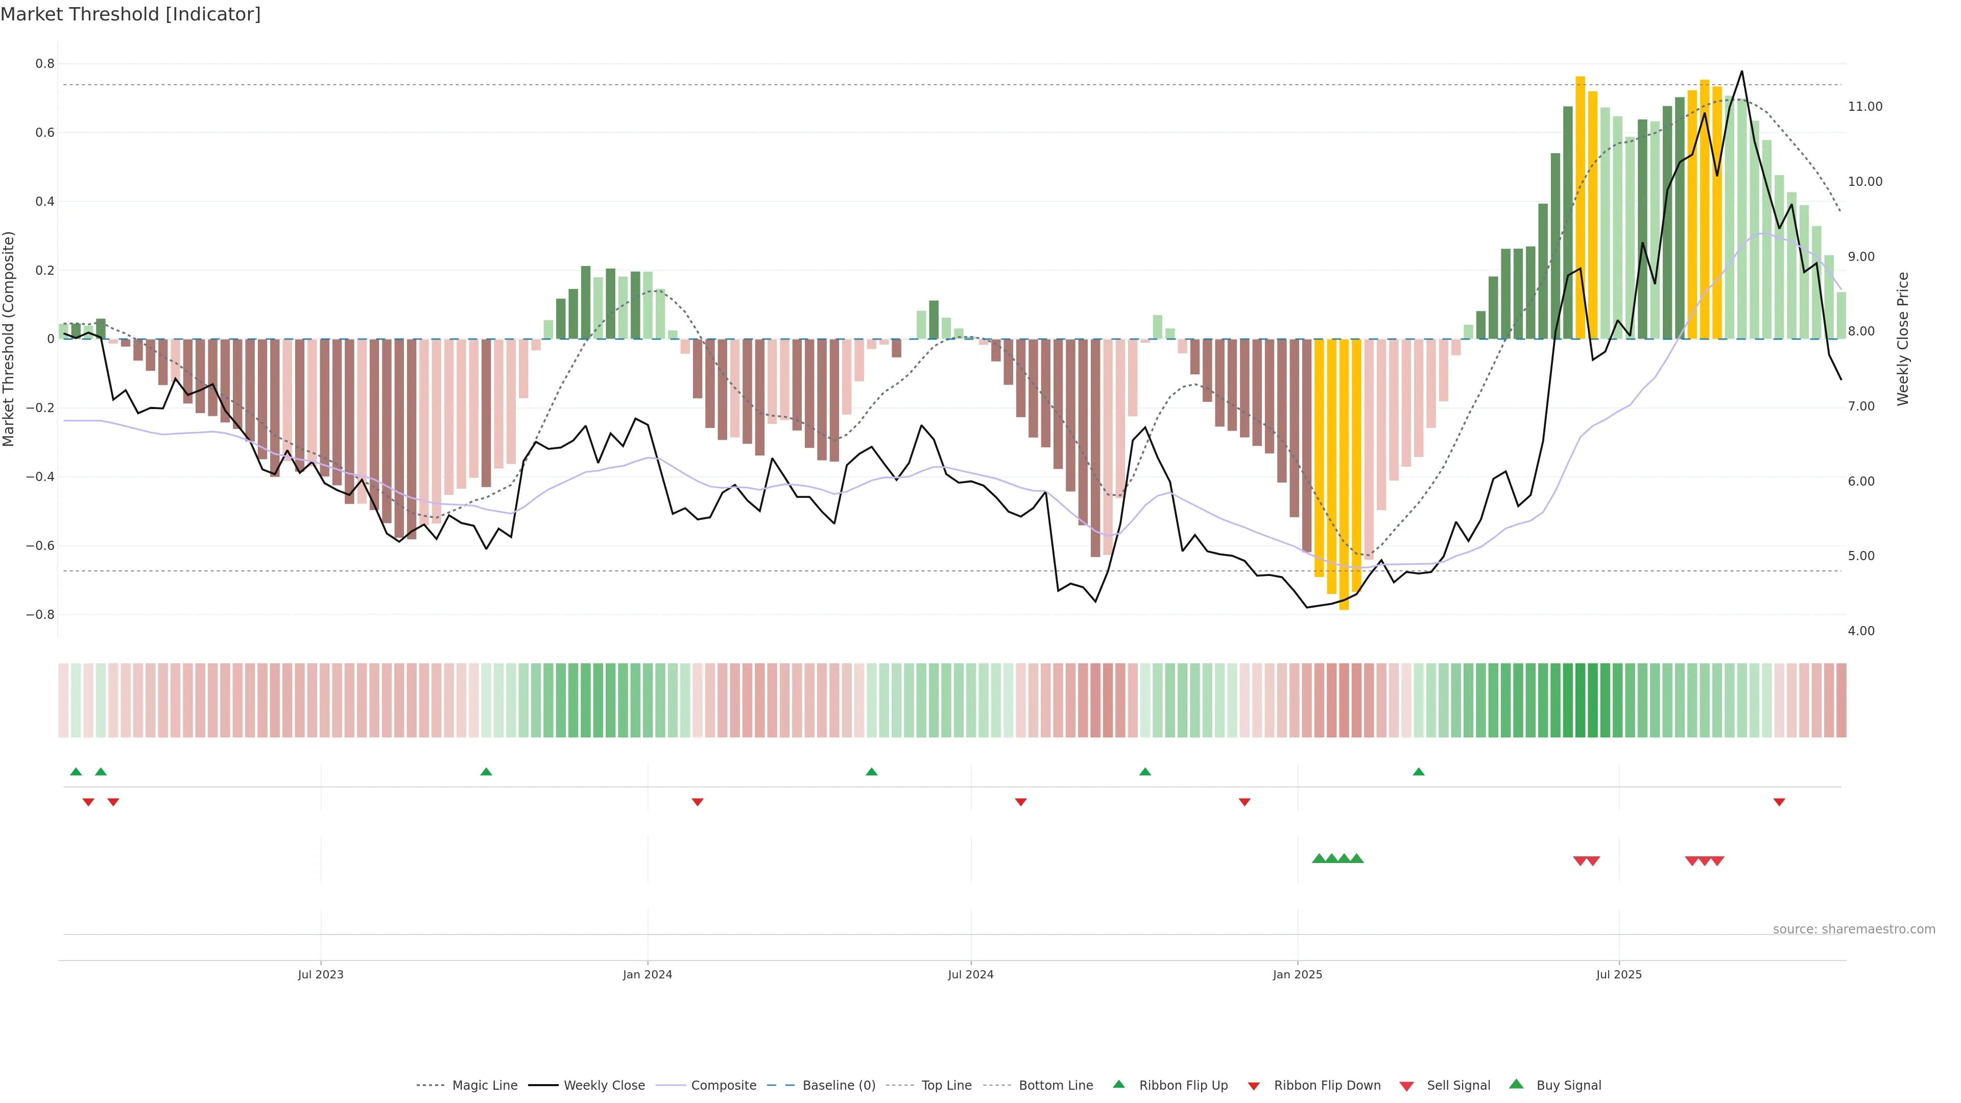Toggle the Top Line legend entry
This screenshot has width=1961, height=1103.
946,1086
